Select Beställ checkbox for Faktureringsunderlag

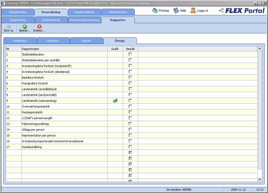pyautogui.click(x=131, y=124)
